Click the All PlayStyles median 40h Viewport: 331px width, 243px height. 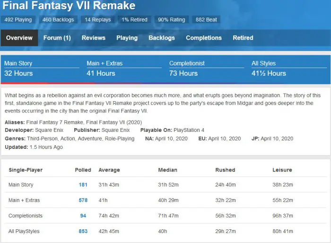(x=163, y=231)
